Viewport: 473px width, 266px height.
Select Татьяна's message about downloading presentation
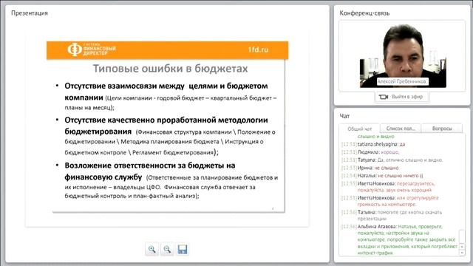[392, 215]
